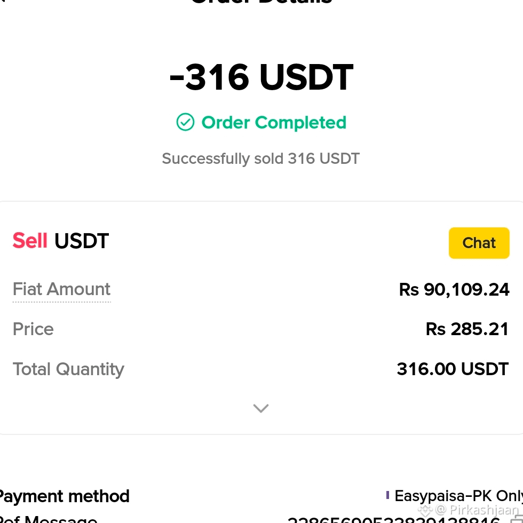Tap the Fiat Amount dotted-underline label

coord(61,289)
